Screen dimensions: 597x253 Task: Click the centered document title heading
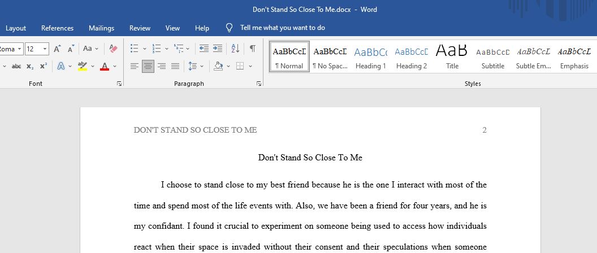point(310,158)
